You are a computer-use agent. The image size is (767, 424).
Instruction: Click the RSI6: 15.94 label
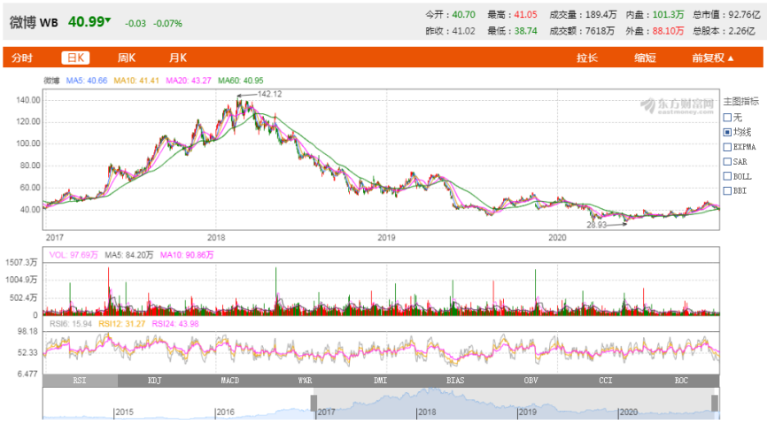71,324
